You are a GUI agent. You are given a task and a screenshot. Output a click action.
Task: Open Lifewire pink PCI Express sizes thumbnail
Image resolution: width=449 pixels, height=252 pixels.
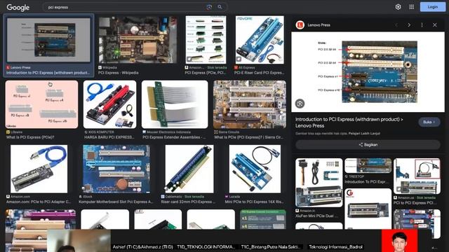click(41, 104)
